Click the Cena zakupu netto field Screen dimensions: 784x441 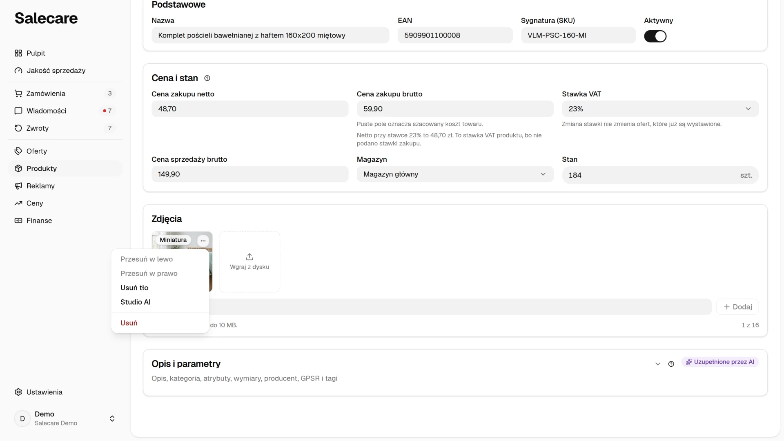click(250, 109)
